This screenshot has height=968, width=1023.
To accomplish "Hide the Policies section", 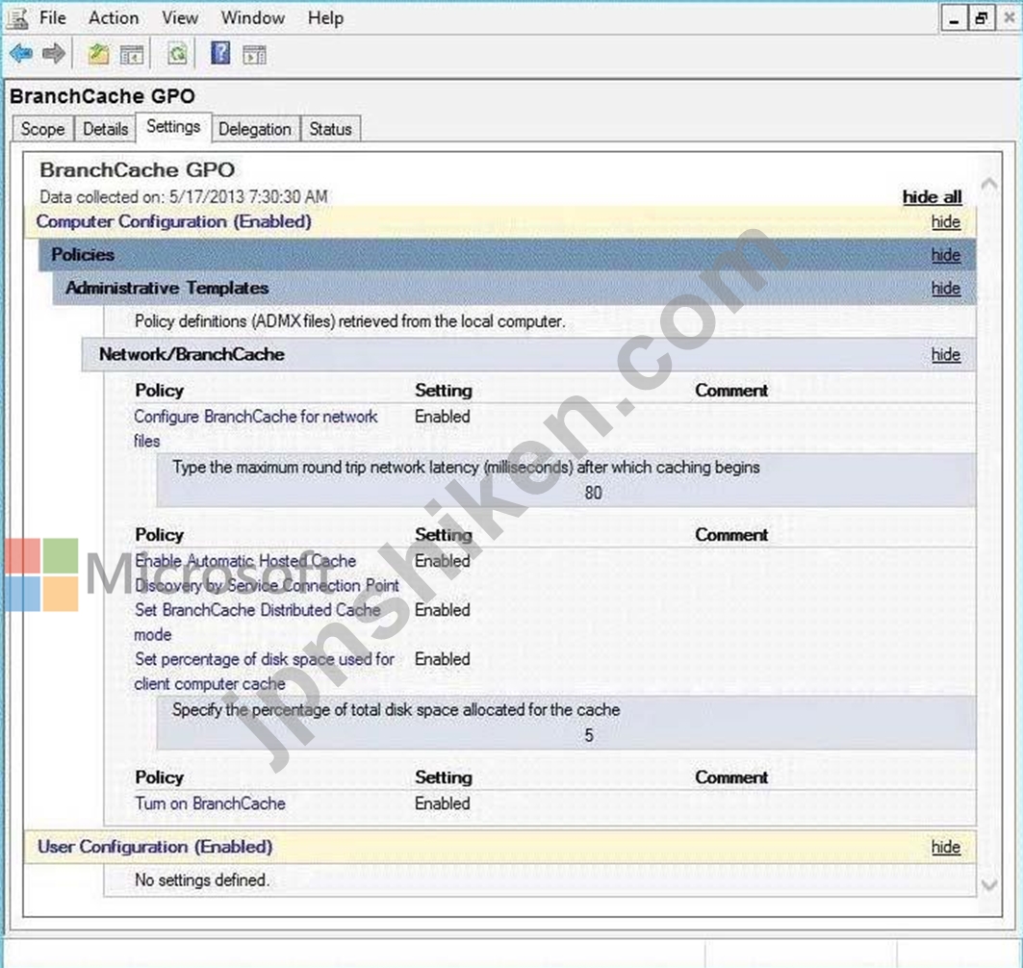I will (946, 255).
